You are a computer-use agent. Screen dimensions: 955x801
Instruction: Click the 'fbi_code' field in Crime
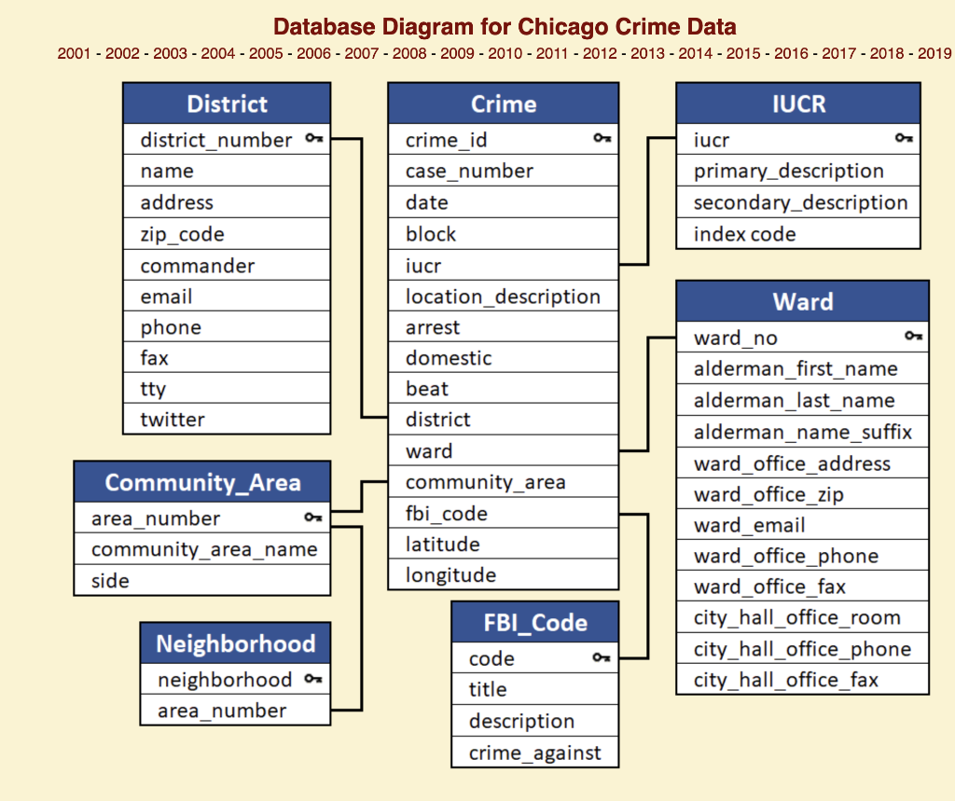(503, 514)
